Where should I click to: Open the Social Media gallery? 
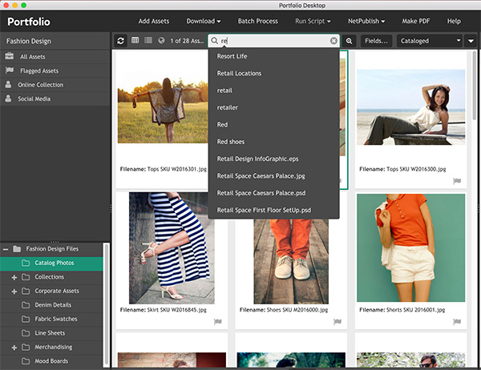[x=55, y=99]
